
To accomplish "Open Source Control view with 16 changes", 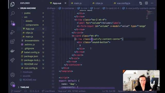I will pos(13,23).
